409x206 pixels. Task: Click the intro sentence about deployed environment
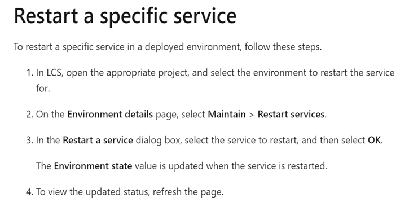168,47
